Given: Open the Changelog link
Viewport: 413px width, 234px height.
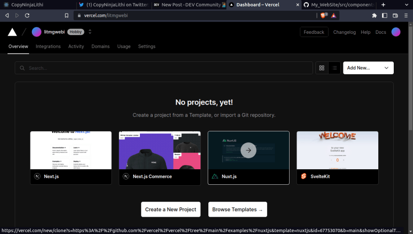Looking at the screenshot, I should (x=344, y=32).
